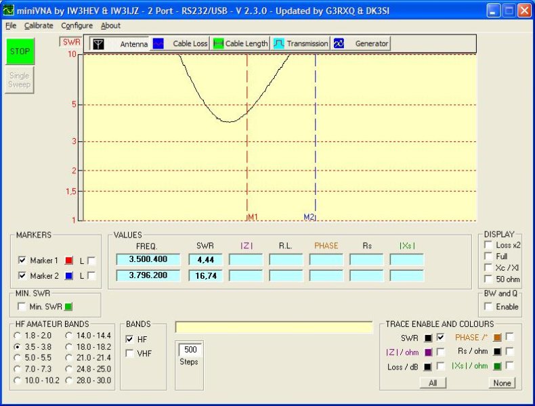Click the SWR trace black colour swatch
The image size is (535, 406).
428,338
